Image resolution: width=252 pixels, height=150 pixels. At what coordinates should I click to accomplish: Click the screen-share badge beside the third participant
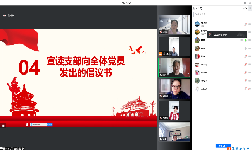coord(242,40)
